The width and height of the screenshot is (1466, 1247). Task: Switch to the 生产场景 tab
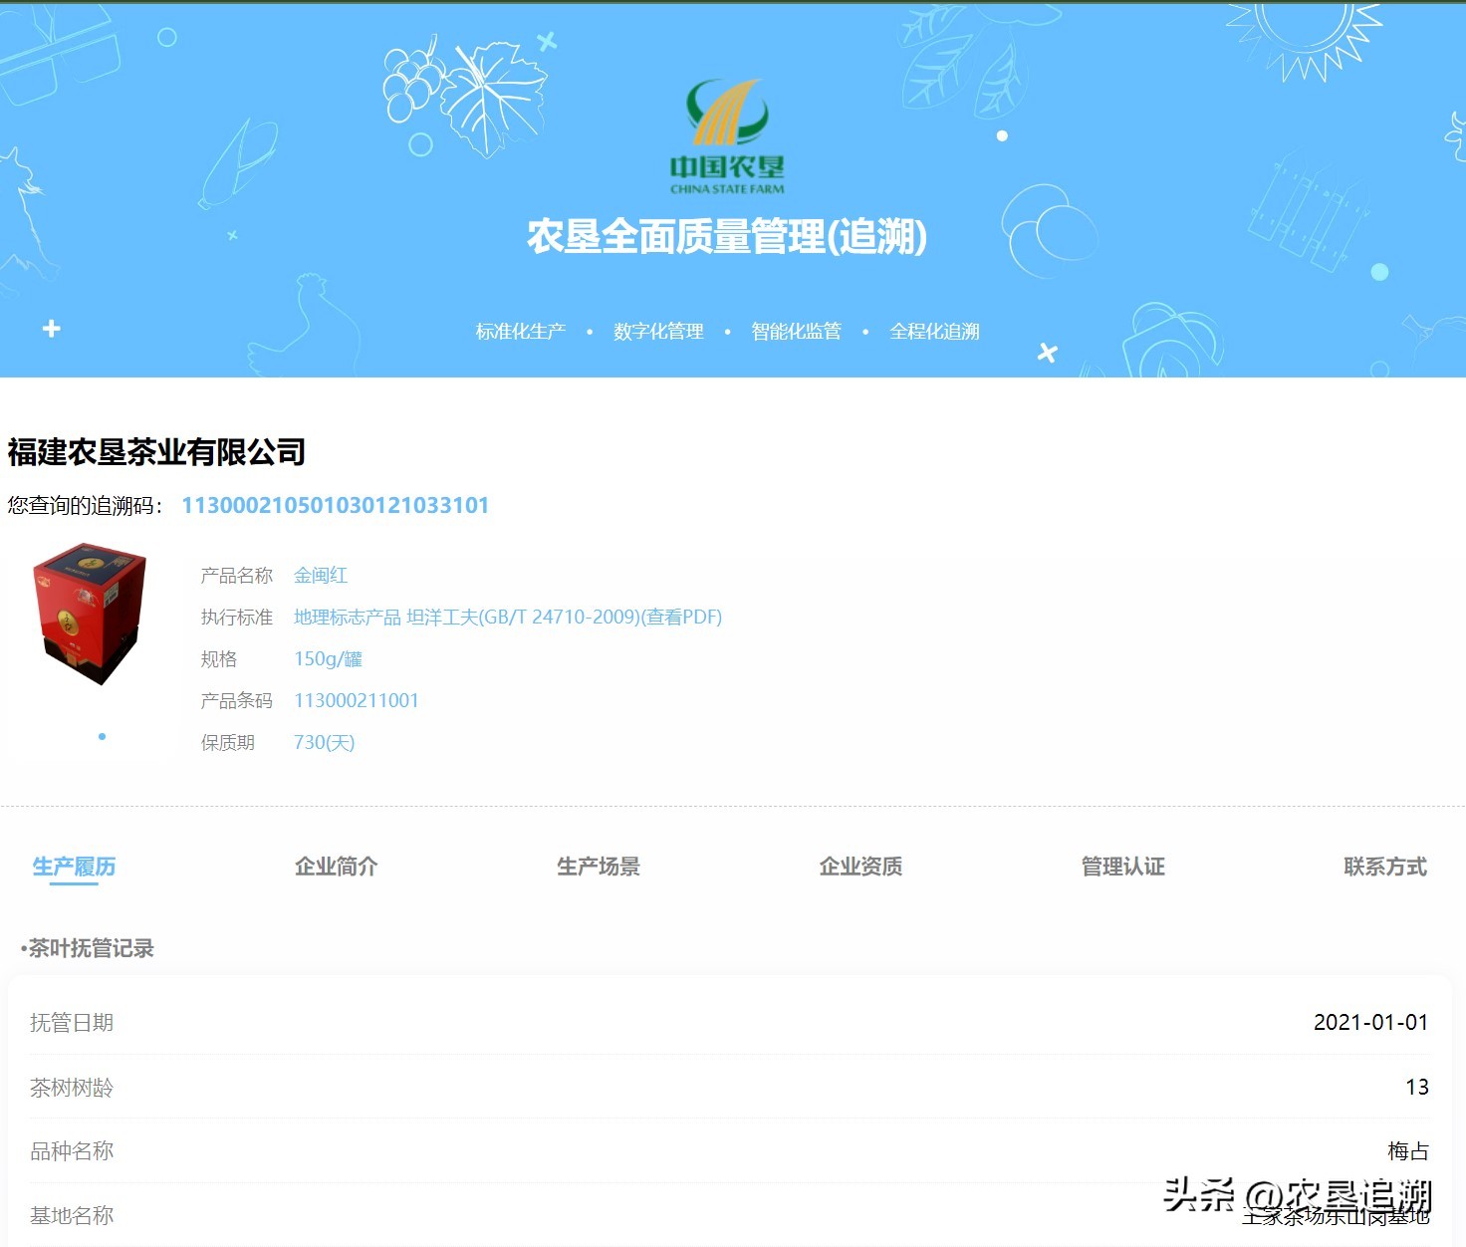click(x=599, y=867)
